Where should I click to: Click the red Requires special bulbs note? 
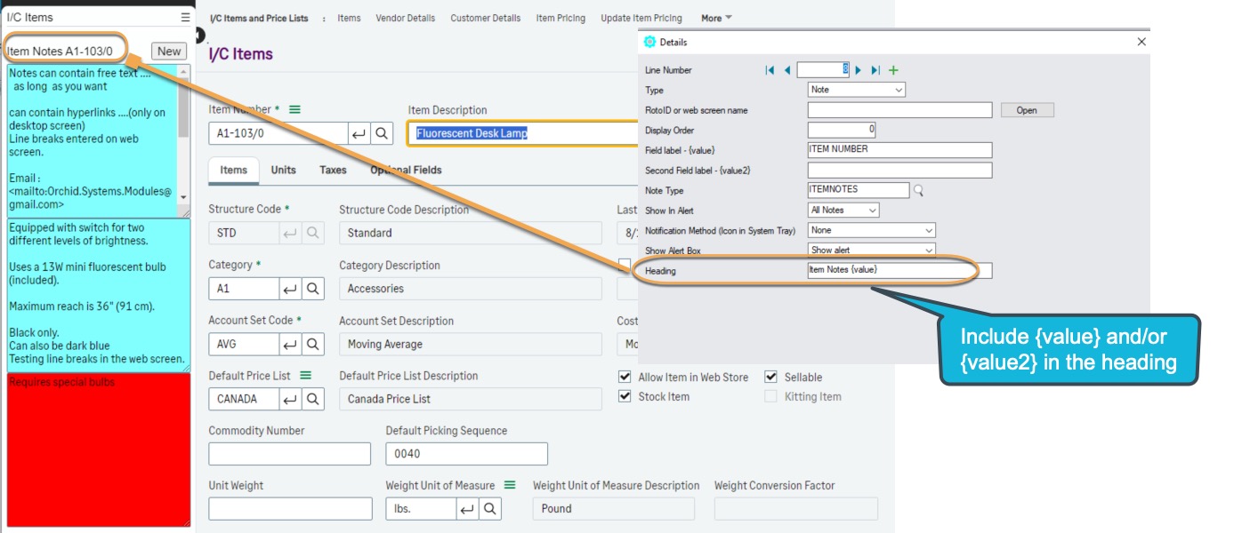pos(98,449)
